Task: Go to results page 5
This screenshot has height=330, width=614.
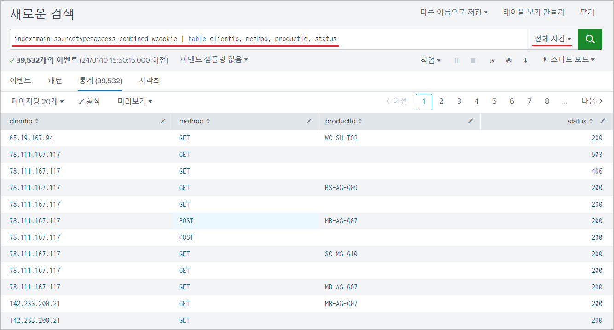Action: 494,101
